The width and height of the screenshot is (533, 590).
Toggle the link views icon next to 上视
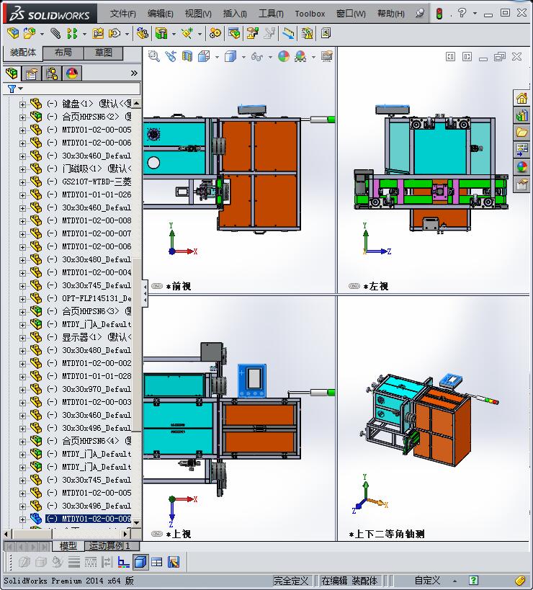pyautogui.click(x=157, y=534)
